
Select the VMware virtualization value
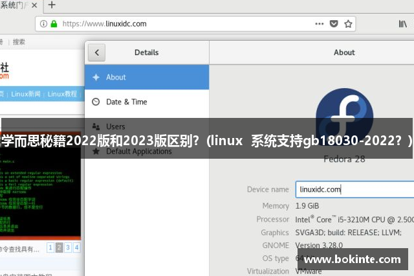click(309, 271)
